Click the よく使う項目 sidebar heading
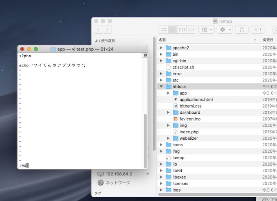277x201 pixels. click(x=105, y=41)
